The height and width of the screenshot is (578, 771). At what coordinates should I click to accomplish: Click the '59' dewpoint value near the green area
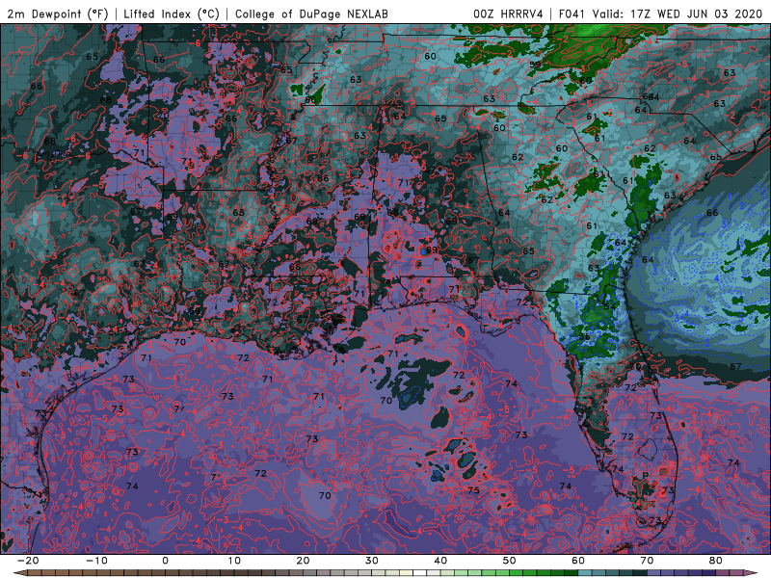pos(536,65)
